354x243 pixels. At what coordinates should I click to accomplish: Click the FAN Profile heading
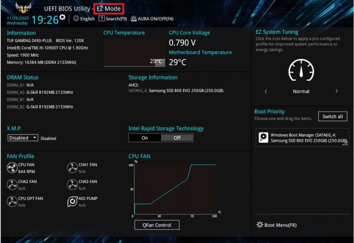coord(21,156)
